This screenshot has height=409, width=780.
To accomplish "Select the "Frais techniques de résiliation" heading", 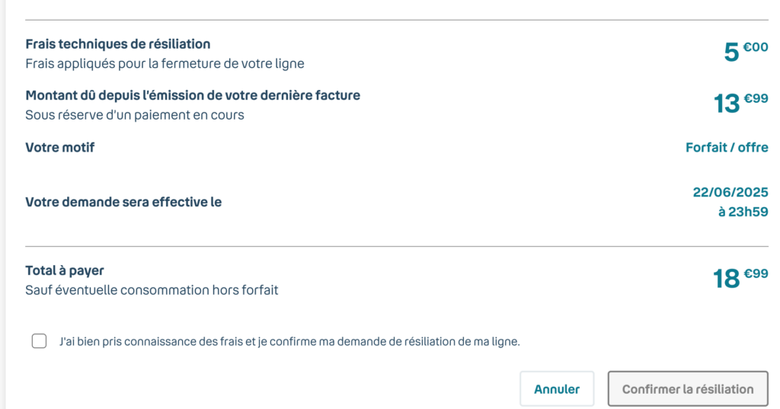I will pyautogui.click(x=118, y=44).
